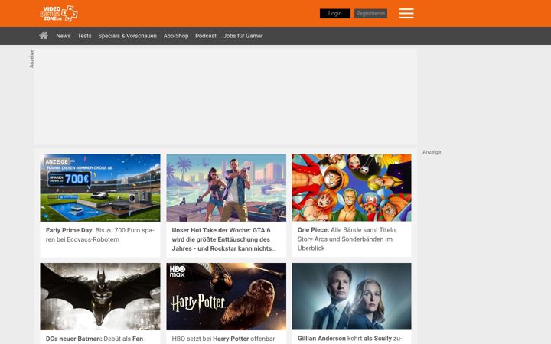Open the Batman article image
Image resolution: width=551 pixels, height=344 pixels.
[100, 297]
